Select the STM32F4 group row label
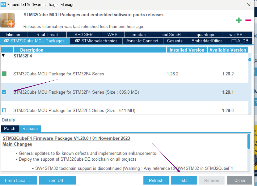 pos(23,56)
